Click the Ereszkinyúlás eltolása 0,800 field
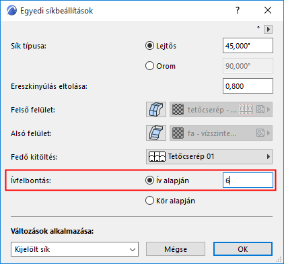The width and height of the screenshot is (284, 264). 248,86
